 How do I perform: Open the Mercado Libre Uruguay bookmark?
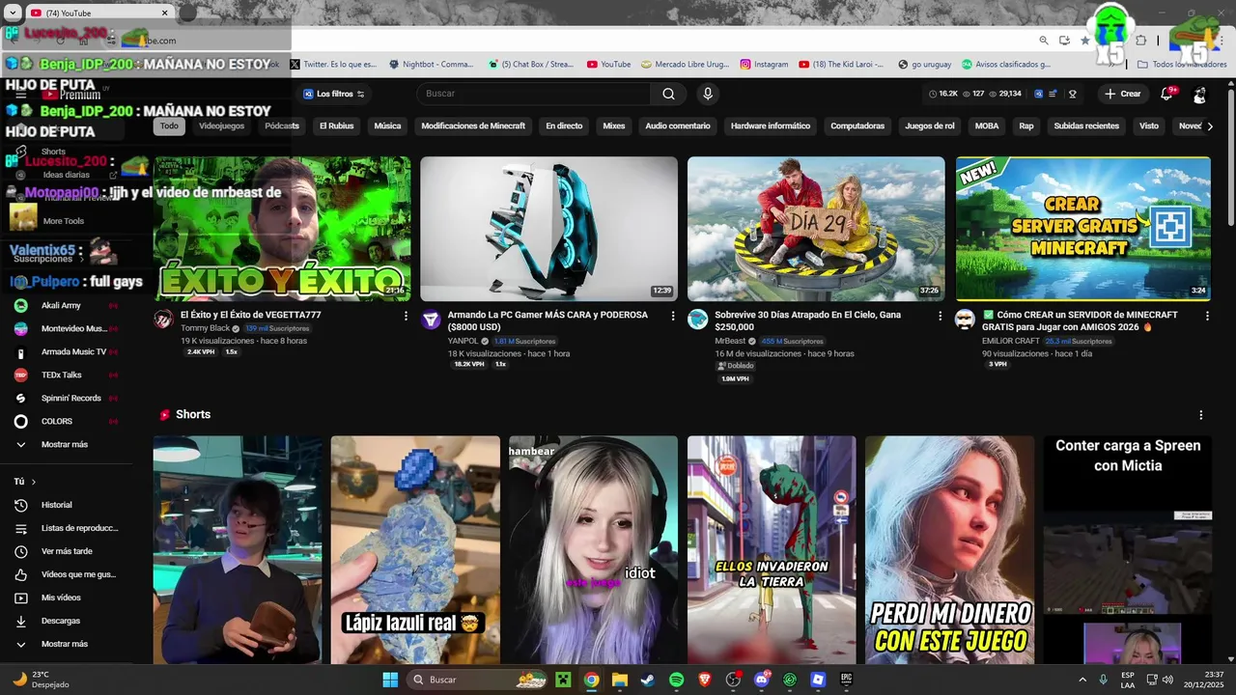[x=686, y=65]
